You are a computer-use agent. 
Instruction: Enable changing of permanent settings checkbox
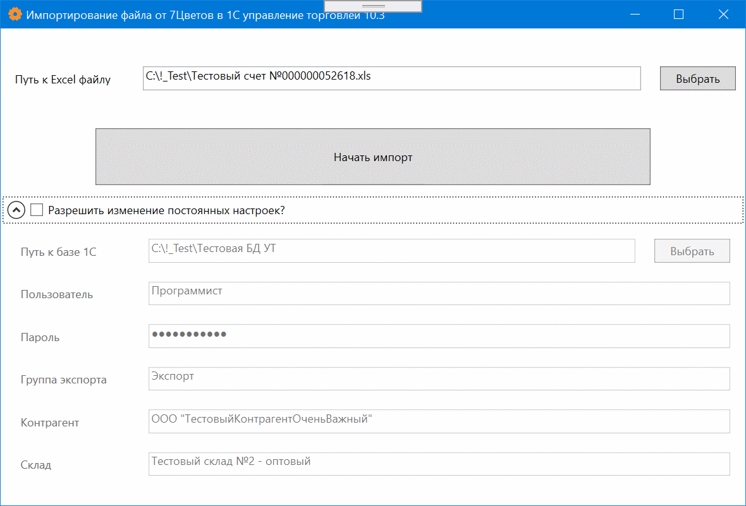point(37,210)
